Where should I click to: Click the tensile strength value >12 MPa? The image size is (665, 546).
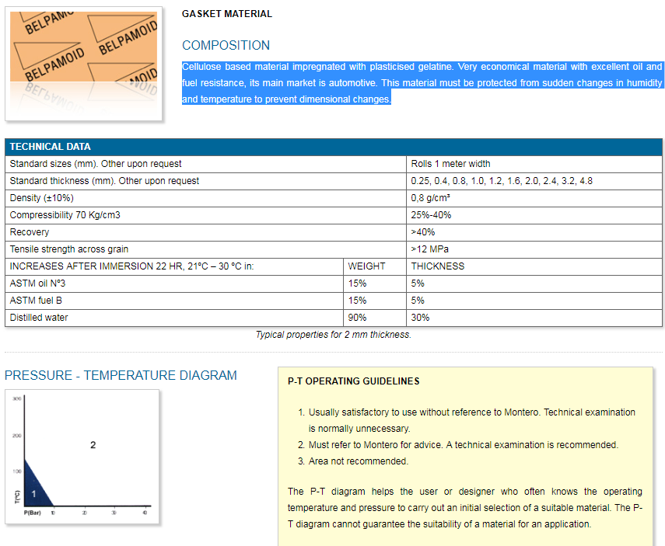tap(429, 249)
